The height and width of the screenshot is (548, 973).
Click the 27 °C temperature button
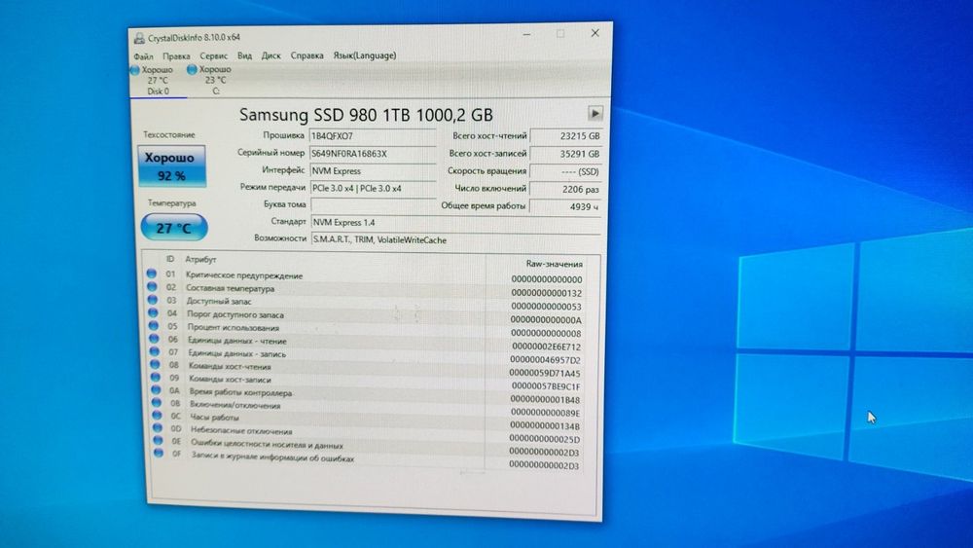pos(174,228)
